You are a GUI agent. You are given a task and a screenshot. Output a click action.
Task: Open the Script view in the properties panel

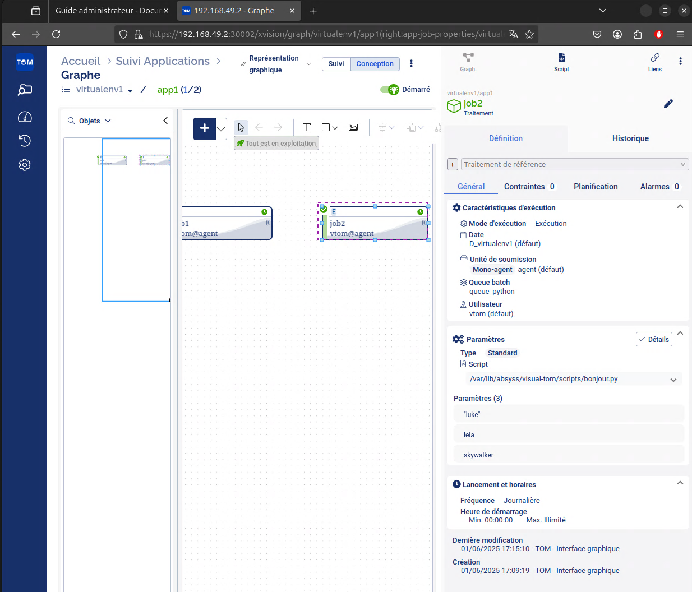pos(561,62)
